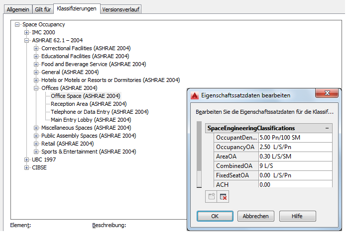Switch to the Gilt für tab

pyautogui.click(x=43, y=9)
